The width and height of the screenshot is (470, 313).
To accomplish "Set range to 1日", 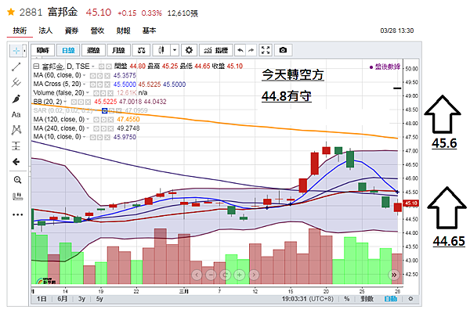I will point(42,299).
